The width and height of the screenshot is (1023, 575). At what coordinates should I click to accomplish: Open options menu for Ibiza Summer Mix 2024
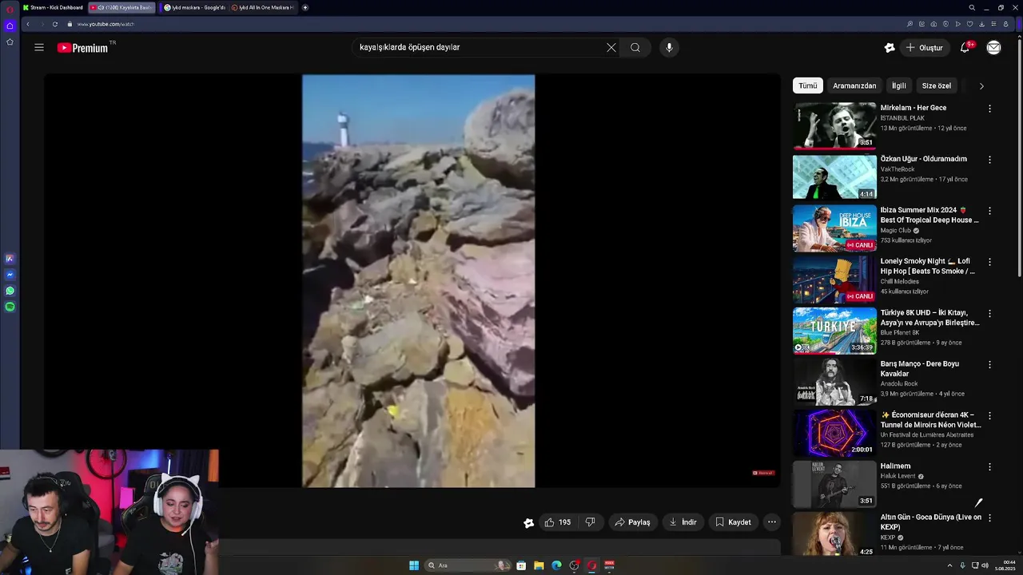pyautogui.click(x=989, y=211)
